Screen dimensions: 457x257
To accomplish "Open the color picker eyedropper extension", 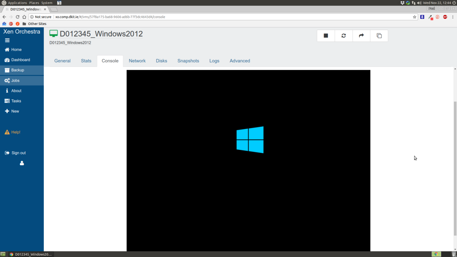I will (431, 17).
